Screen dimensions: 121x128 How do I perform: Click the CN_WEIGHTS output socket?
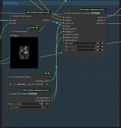pos(50,98)
